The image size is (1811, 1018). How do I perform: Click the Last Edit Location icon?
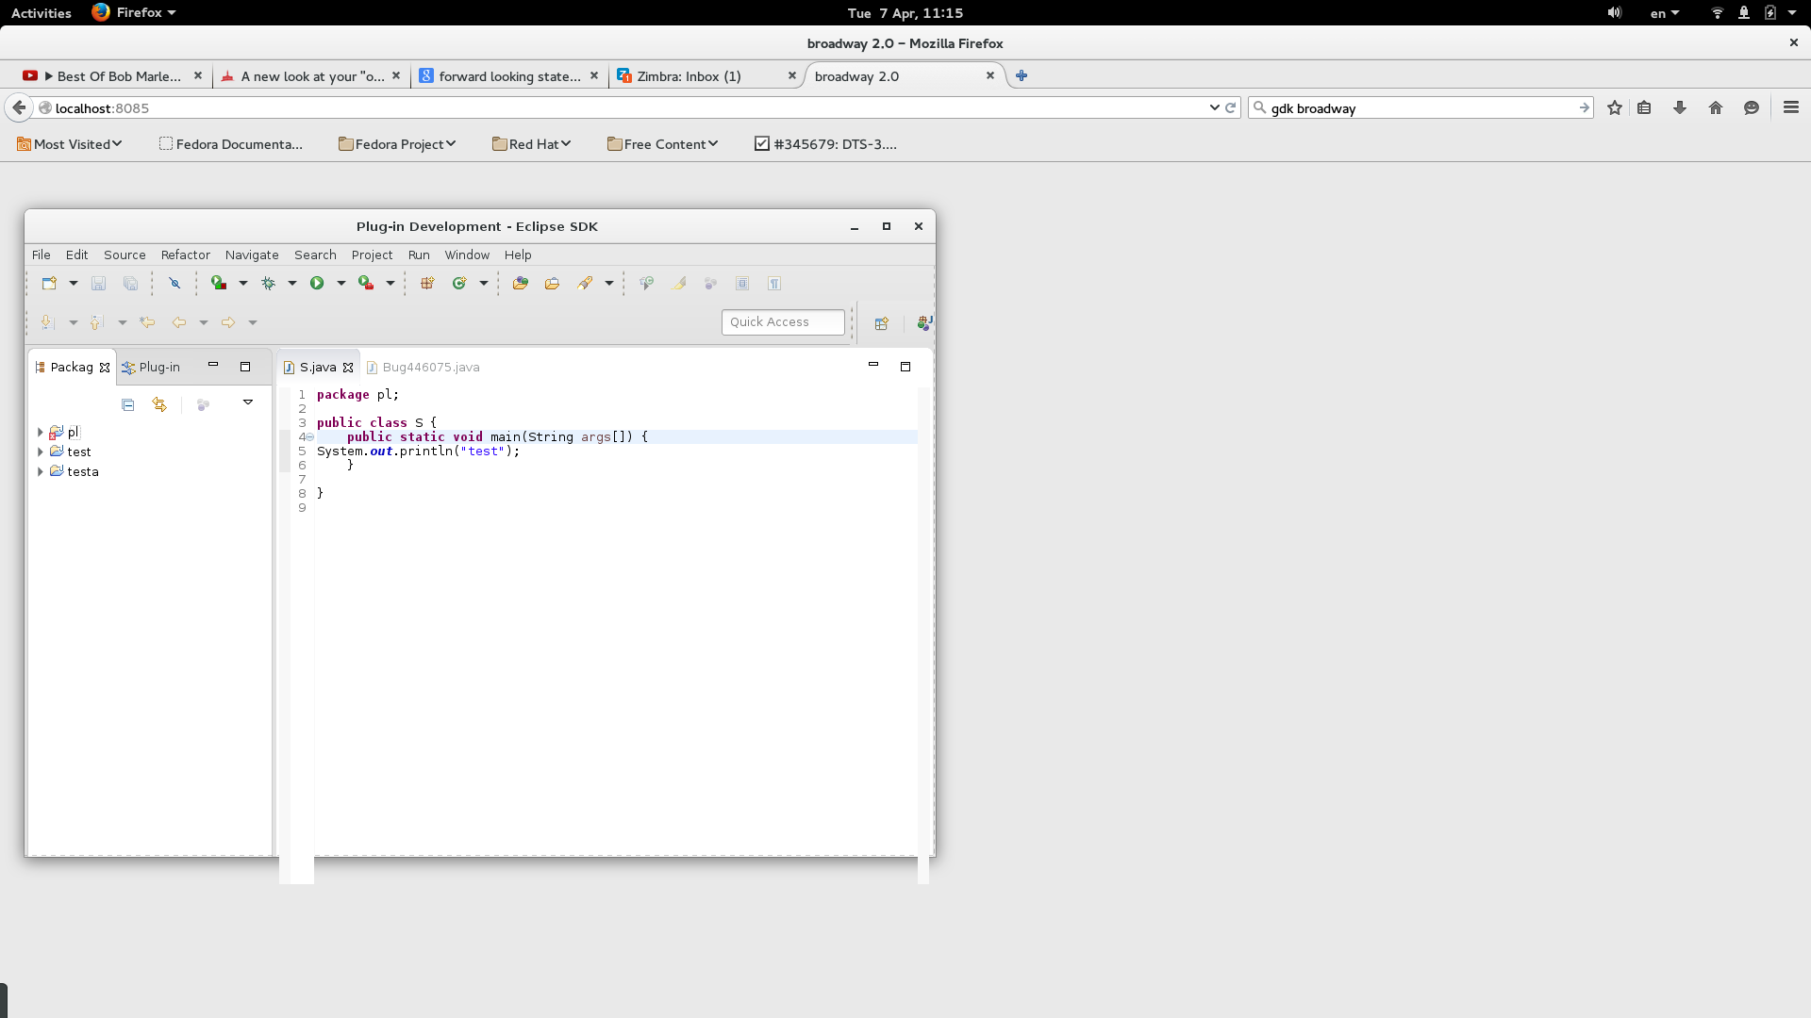147,322
